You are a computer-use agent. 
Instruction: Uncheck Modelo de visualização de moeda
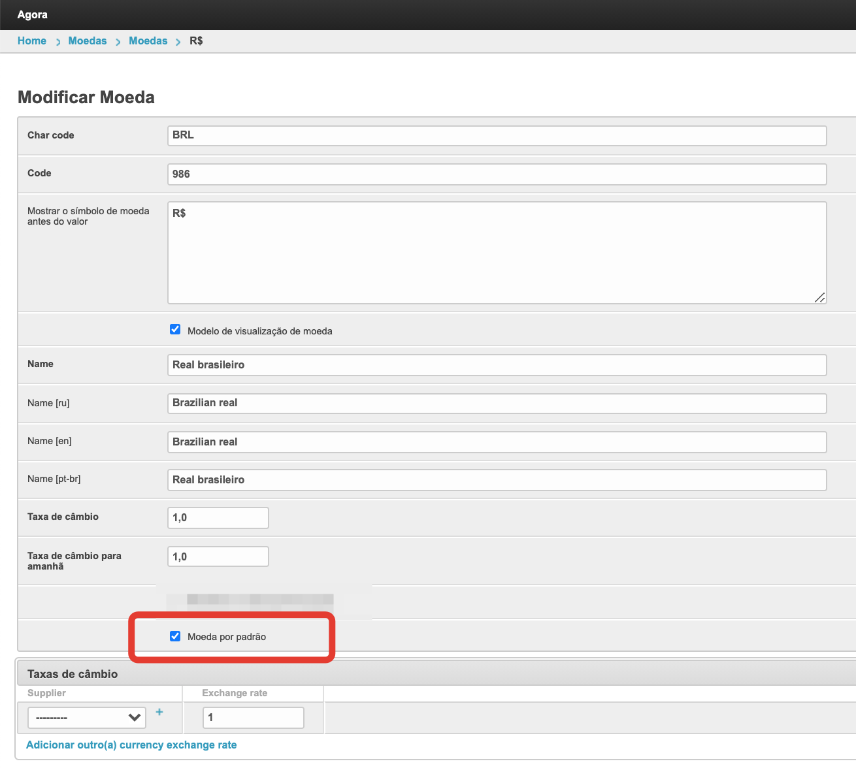[175, 330]
